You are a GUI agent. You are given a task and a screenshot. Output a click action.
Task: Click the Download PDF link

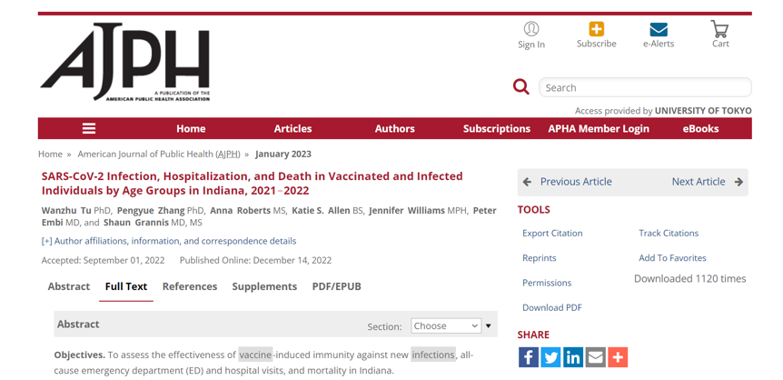coord(551,307)
